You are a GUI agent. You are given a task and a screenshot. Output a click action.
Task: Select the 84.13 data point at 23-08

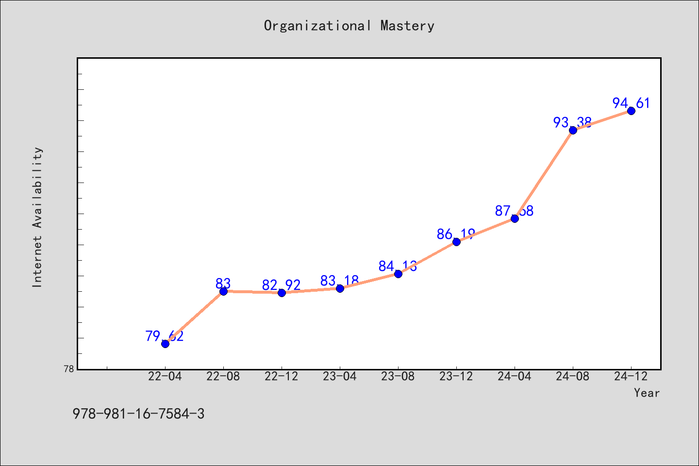pos(398,274)
